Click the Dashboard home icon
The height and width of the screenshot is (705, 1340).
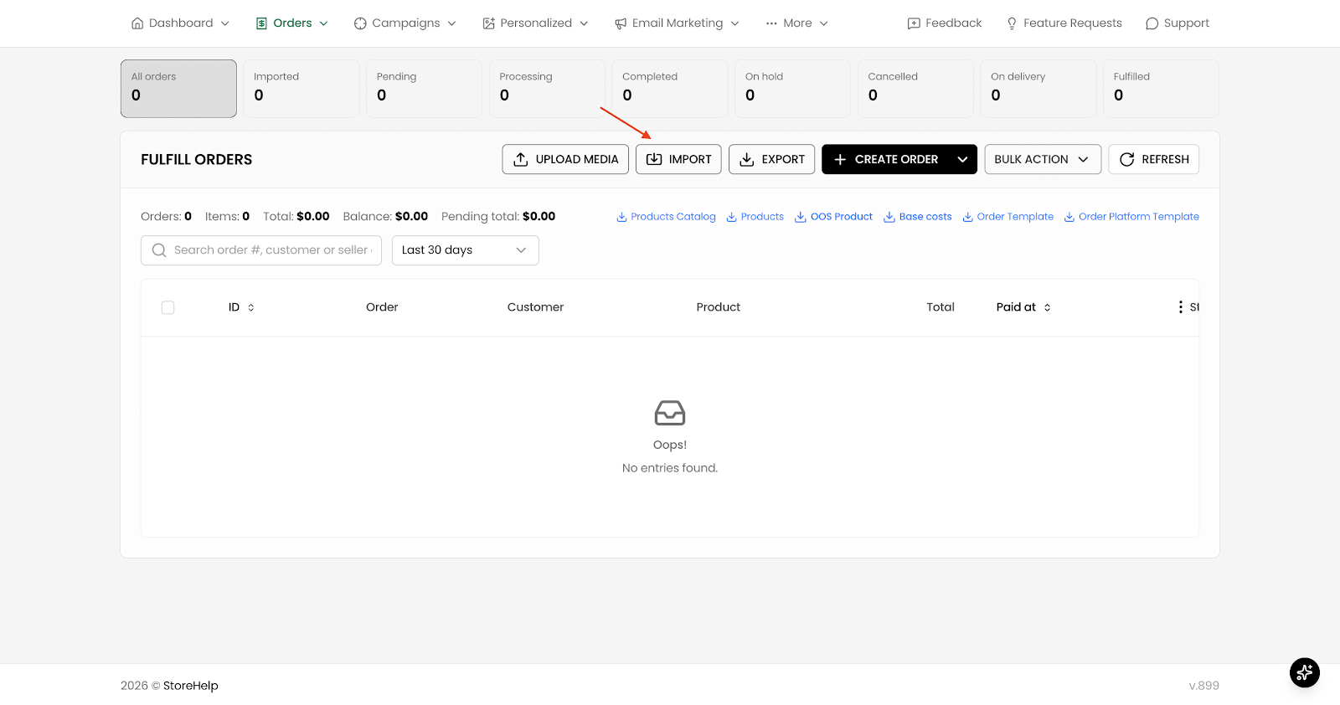pyautogui.click(x=137, y=23)
